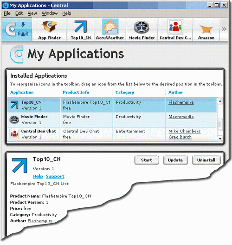232x245 pixels.
Task: Click Productivity cell in Movie Finder row
Action: point(139,120)
